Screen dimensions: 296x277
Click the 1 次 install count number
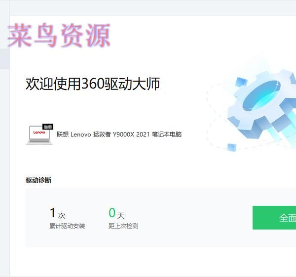point(53,212)
